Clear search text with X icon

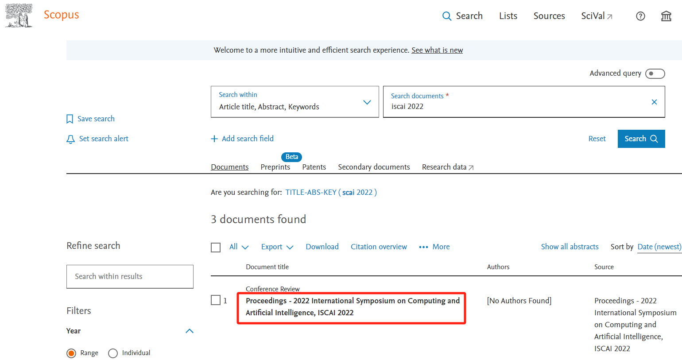click(654, 102)
